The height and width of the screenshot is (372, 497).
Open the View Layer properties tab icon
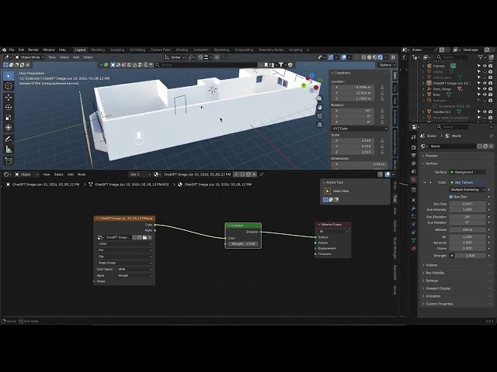[413, 164]
